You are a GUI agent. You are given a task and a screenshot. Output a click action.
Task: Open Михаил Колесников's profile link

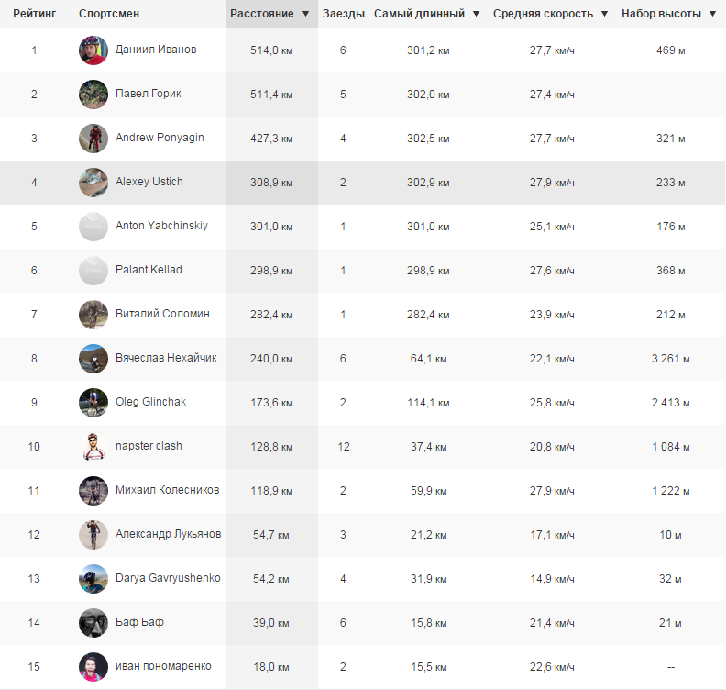click(167, 490)
